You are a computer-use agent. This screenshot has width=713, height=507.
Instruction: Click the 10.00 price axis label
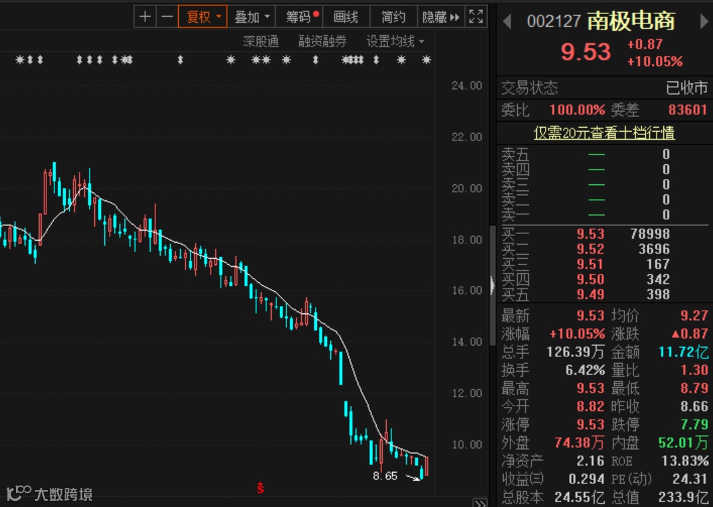[467, 444]
